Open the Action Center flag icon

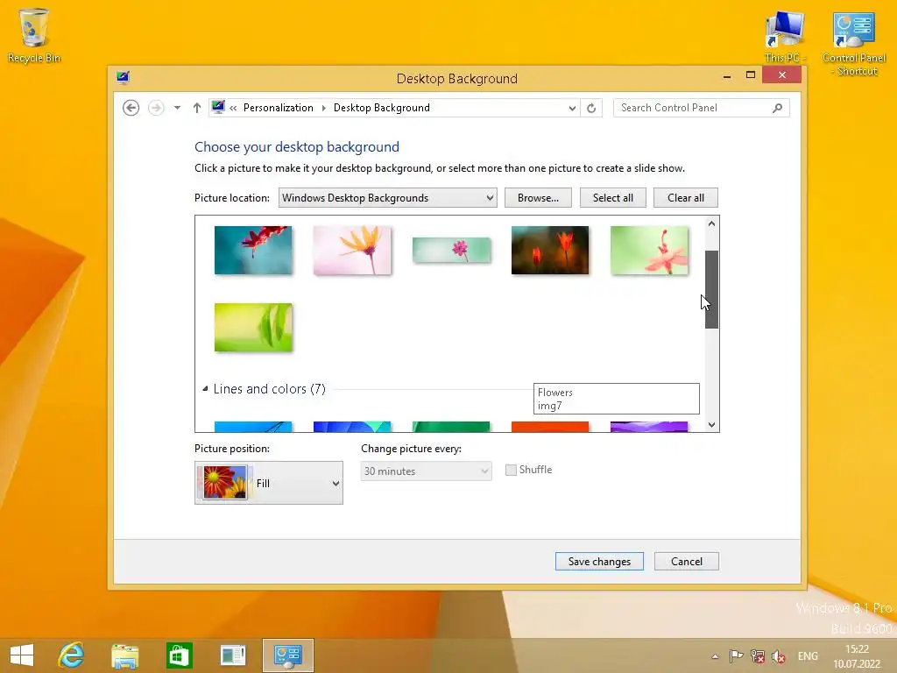click(x=736, y=656)
